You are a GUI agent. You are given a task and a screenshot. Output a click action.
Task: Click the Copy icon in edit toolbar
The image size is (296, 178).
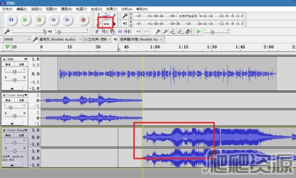pyautogui.click(x=105, y=32)
